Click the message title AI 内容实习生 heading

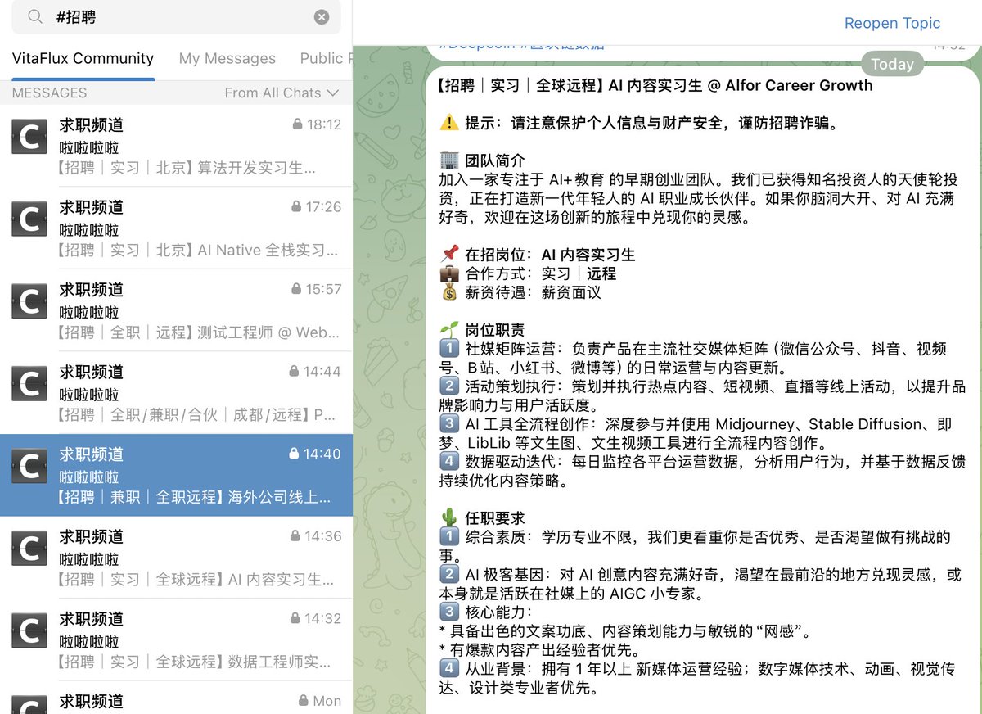(x=655, y=85)
